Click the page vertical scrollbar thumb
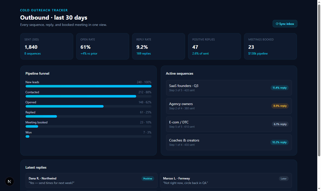Screen dimensions: 321x191 (x=319, y=80)
